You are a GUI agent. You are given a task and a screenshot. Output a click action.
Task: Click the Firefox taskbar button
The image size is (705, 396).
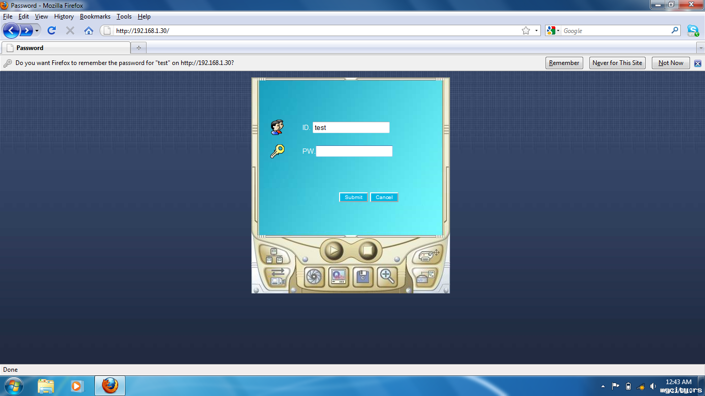(110, 386)
